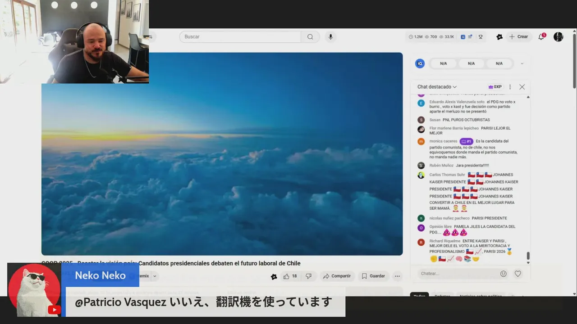This screenshot has width=577, height=324.
Task: Click the black star icon beside like
Action: click(274, 276)
